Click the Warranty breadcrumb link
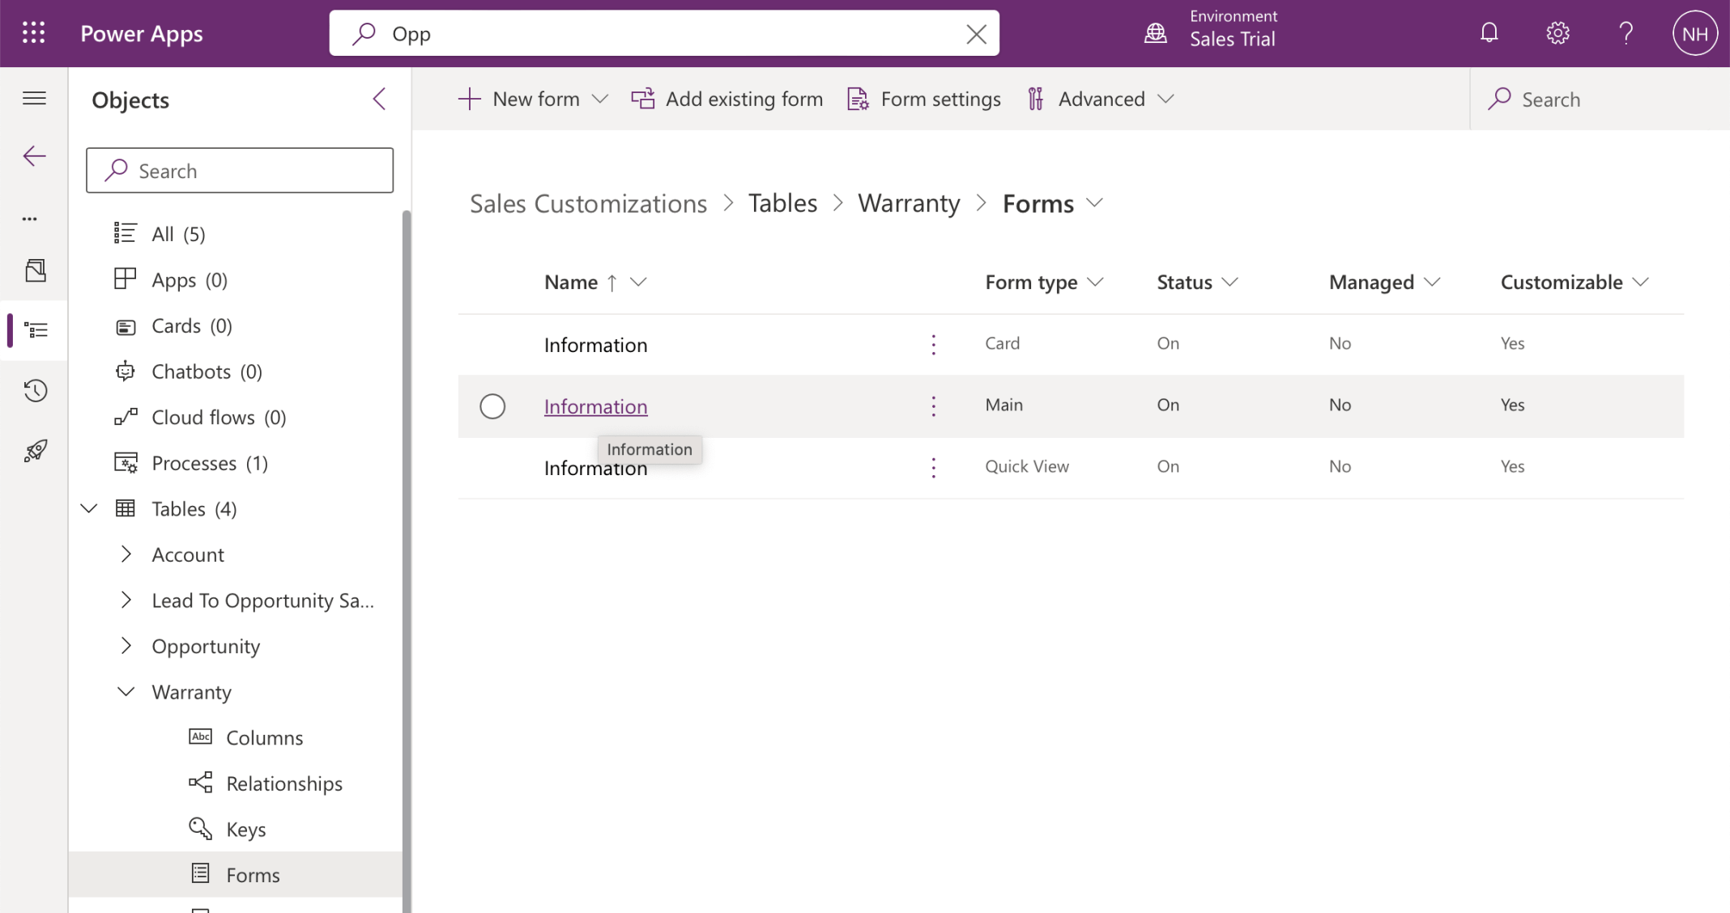 (908, 203)
